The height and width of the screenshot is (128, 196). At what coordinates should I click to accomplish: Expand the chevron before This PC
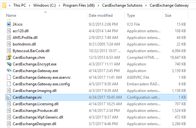[10, 5]
